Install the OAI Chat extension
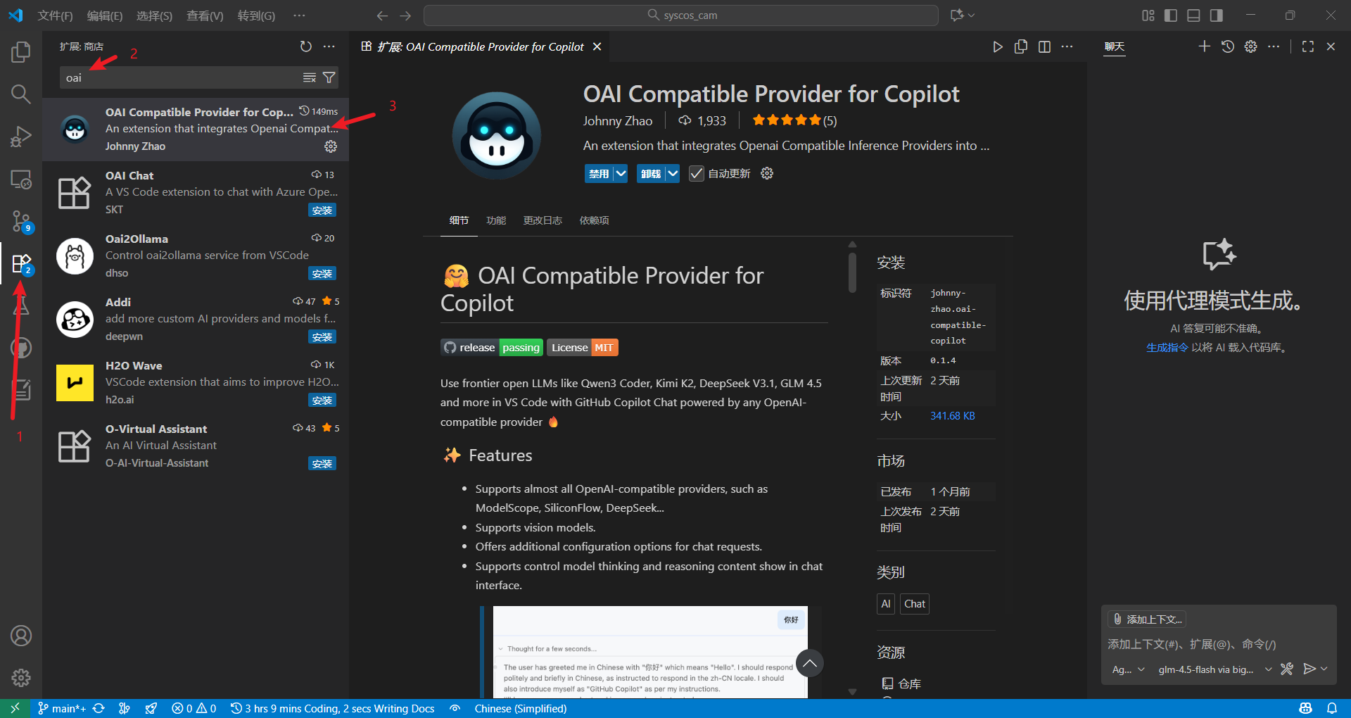1351x718 pixels. click(x=322, y=210)
